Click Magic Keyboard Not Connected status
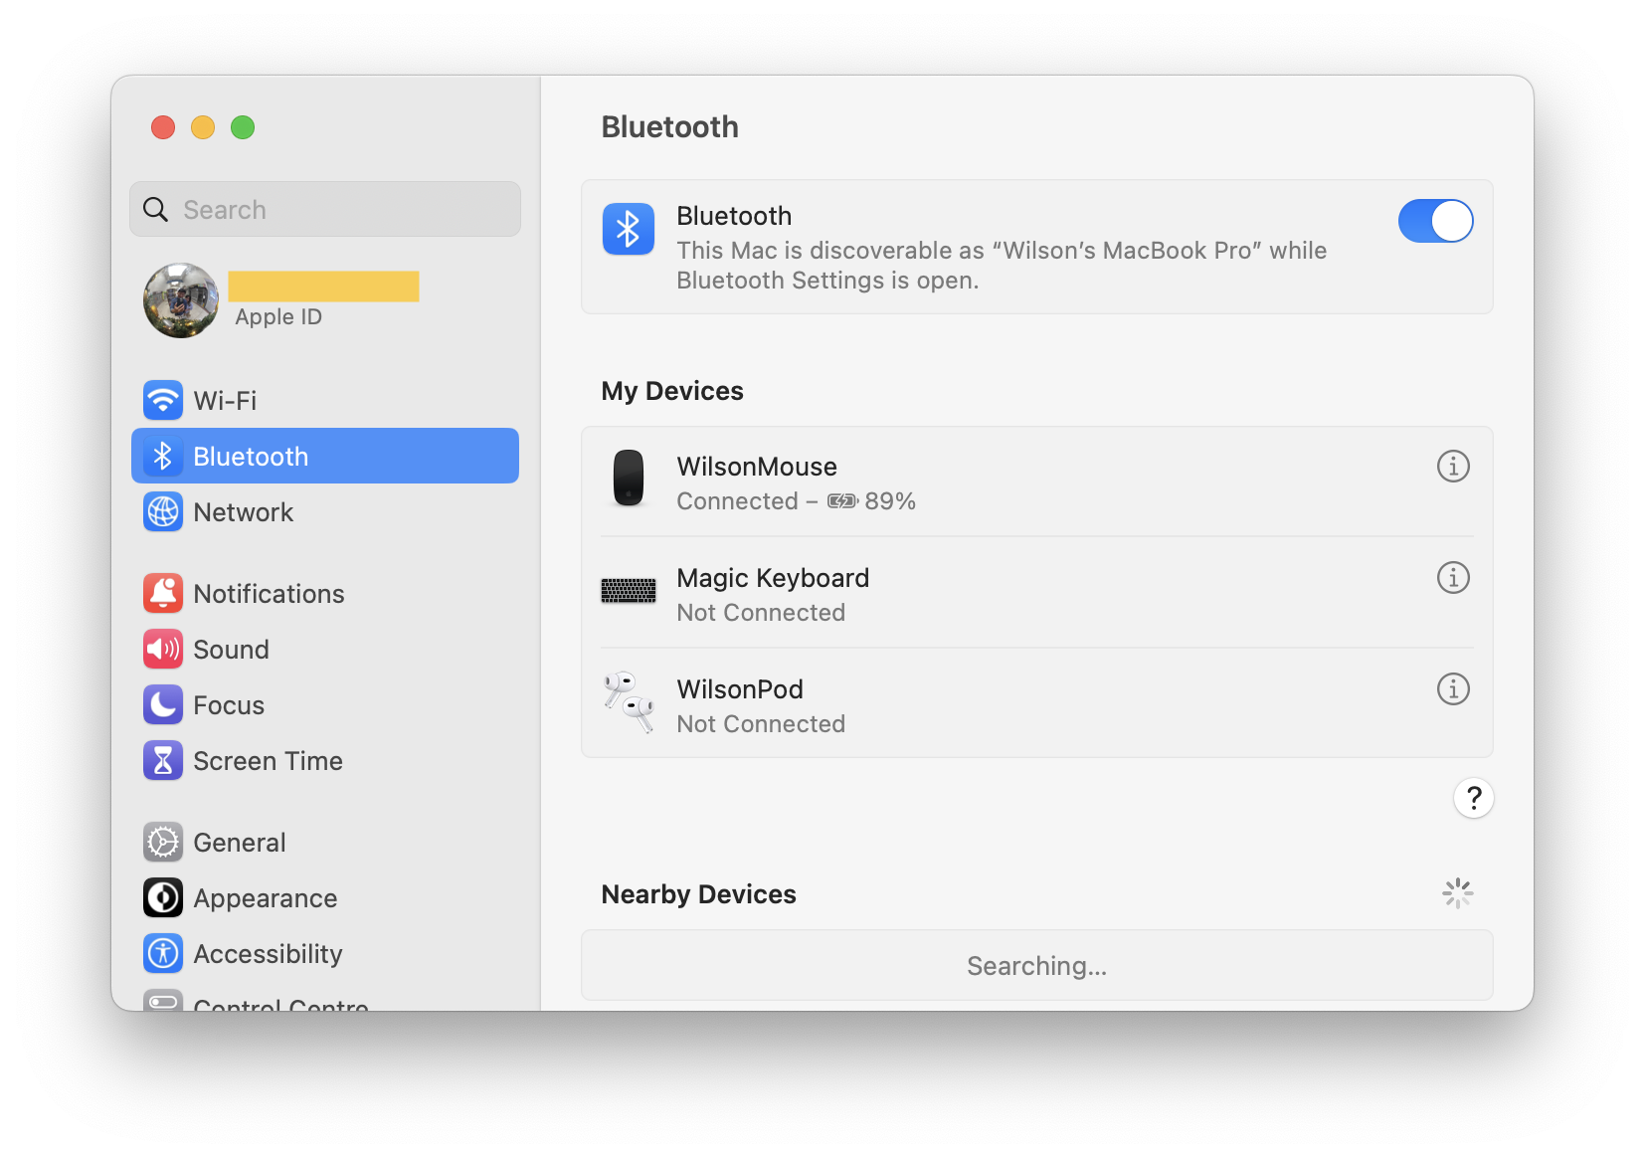 pos(761,613)
